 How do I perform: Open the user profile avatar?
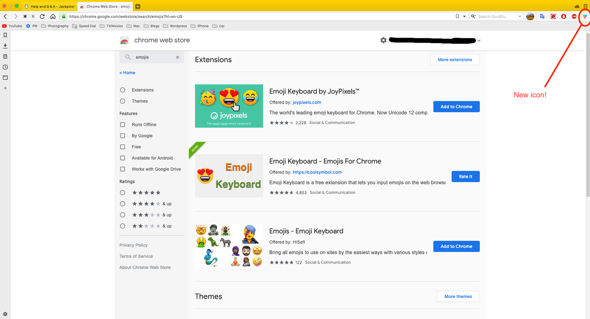[530, 16]
